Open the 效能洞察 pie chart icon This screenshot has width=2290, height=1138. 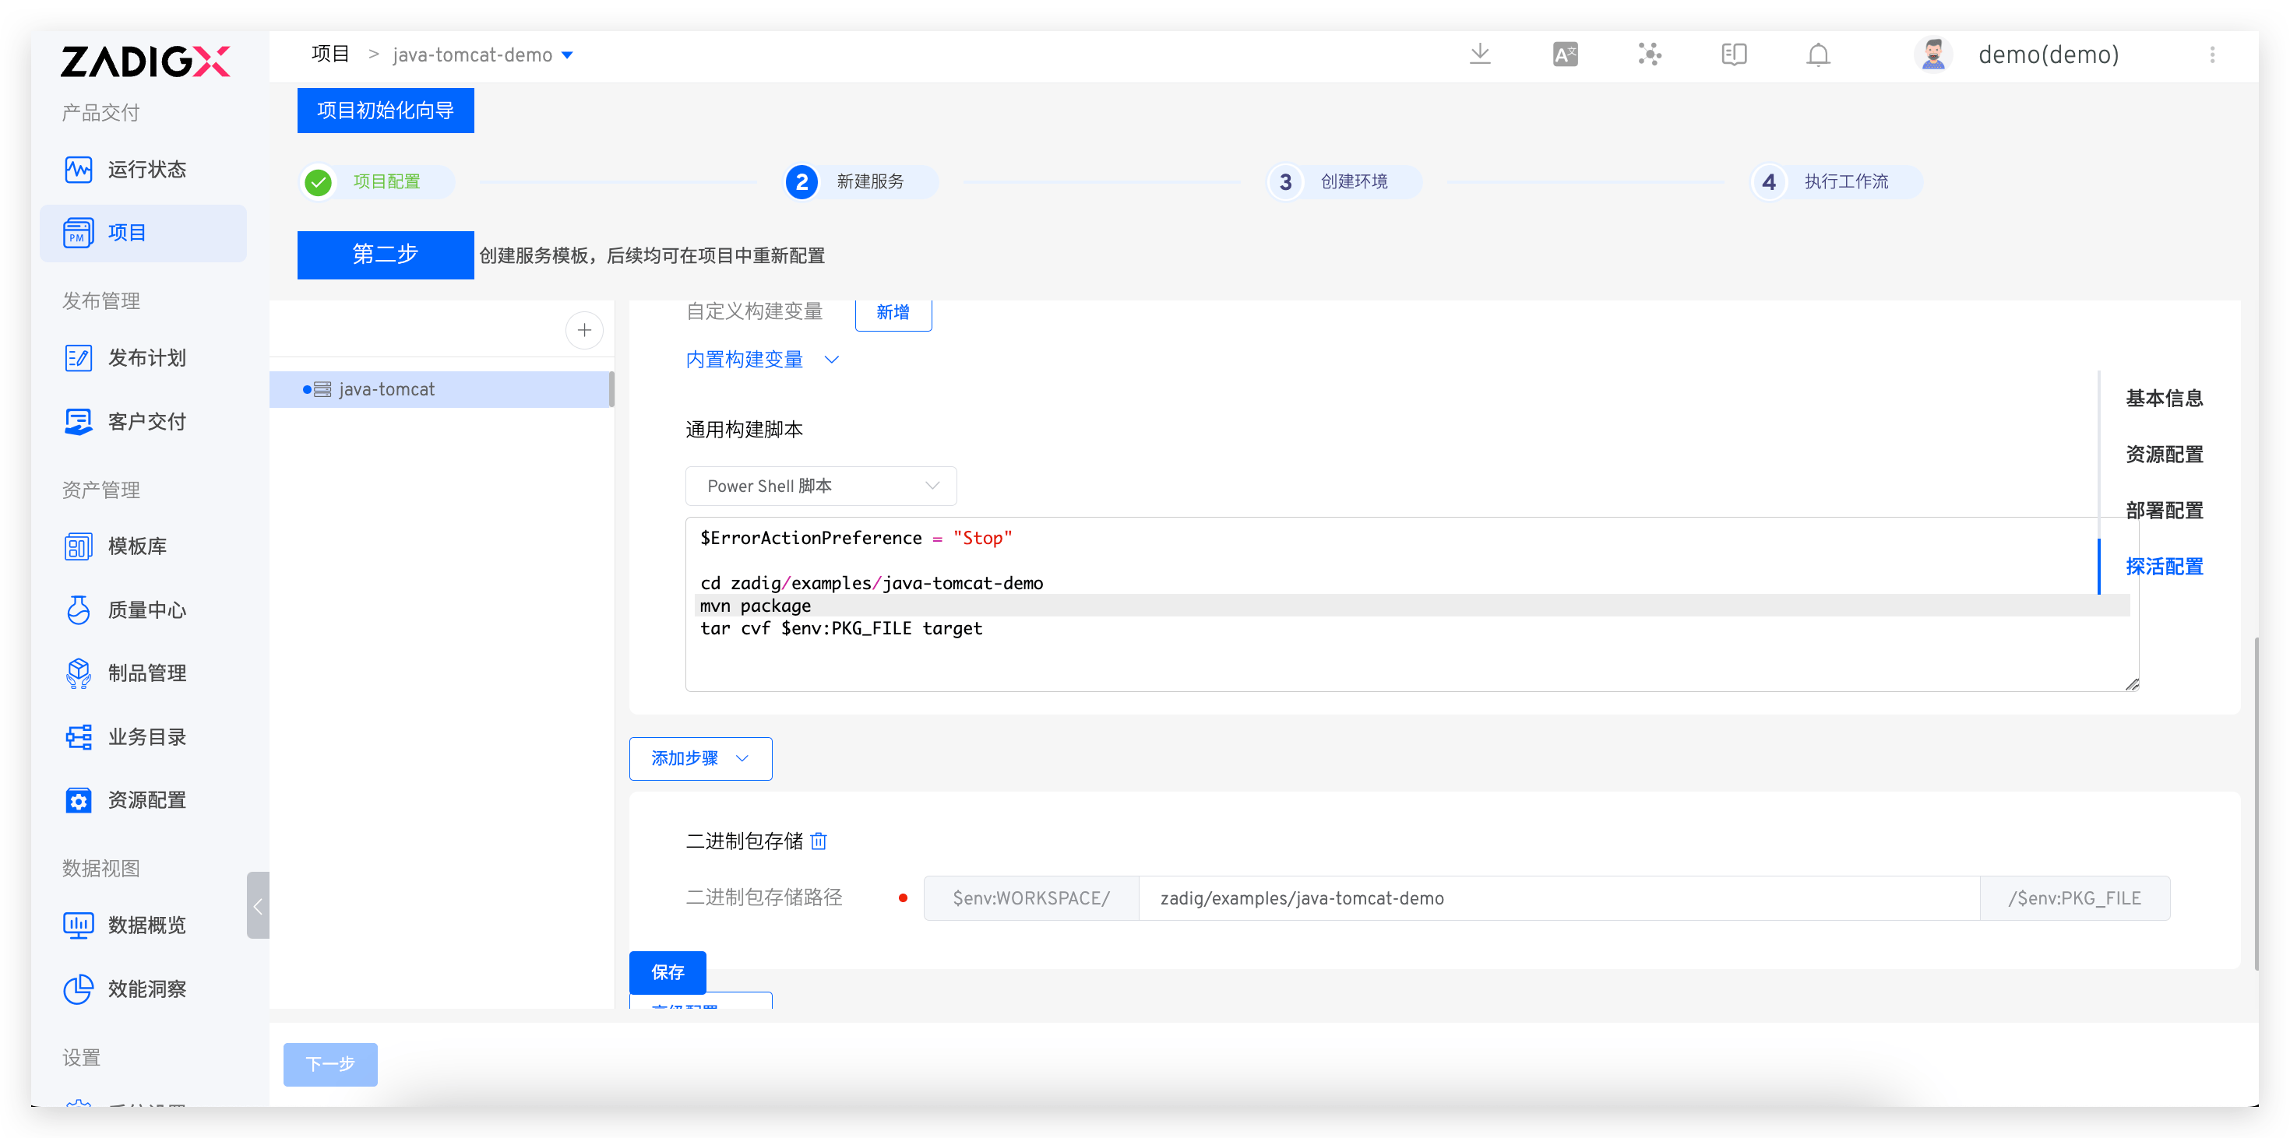[78, 989]
